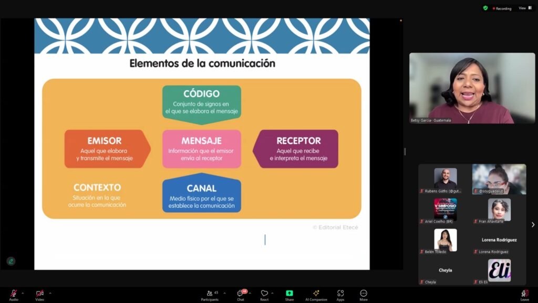Expand the caret beside Chat
Viewport: 538px width, 303px height.
tap(250, 293)
